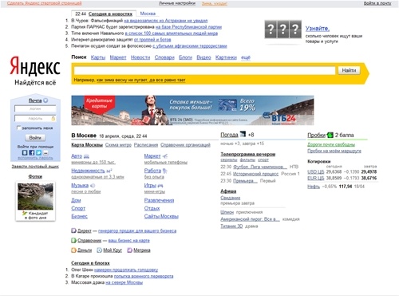Click the gamepad icon next to Игры

click(x=160, y=186)
